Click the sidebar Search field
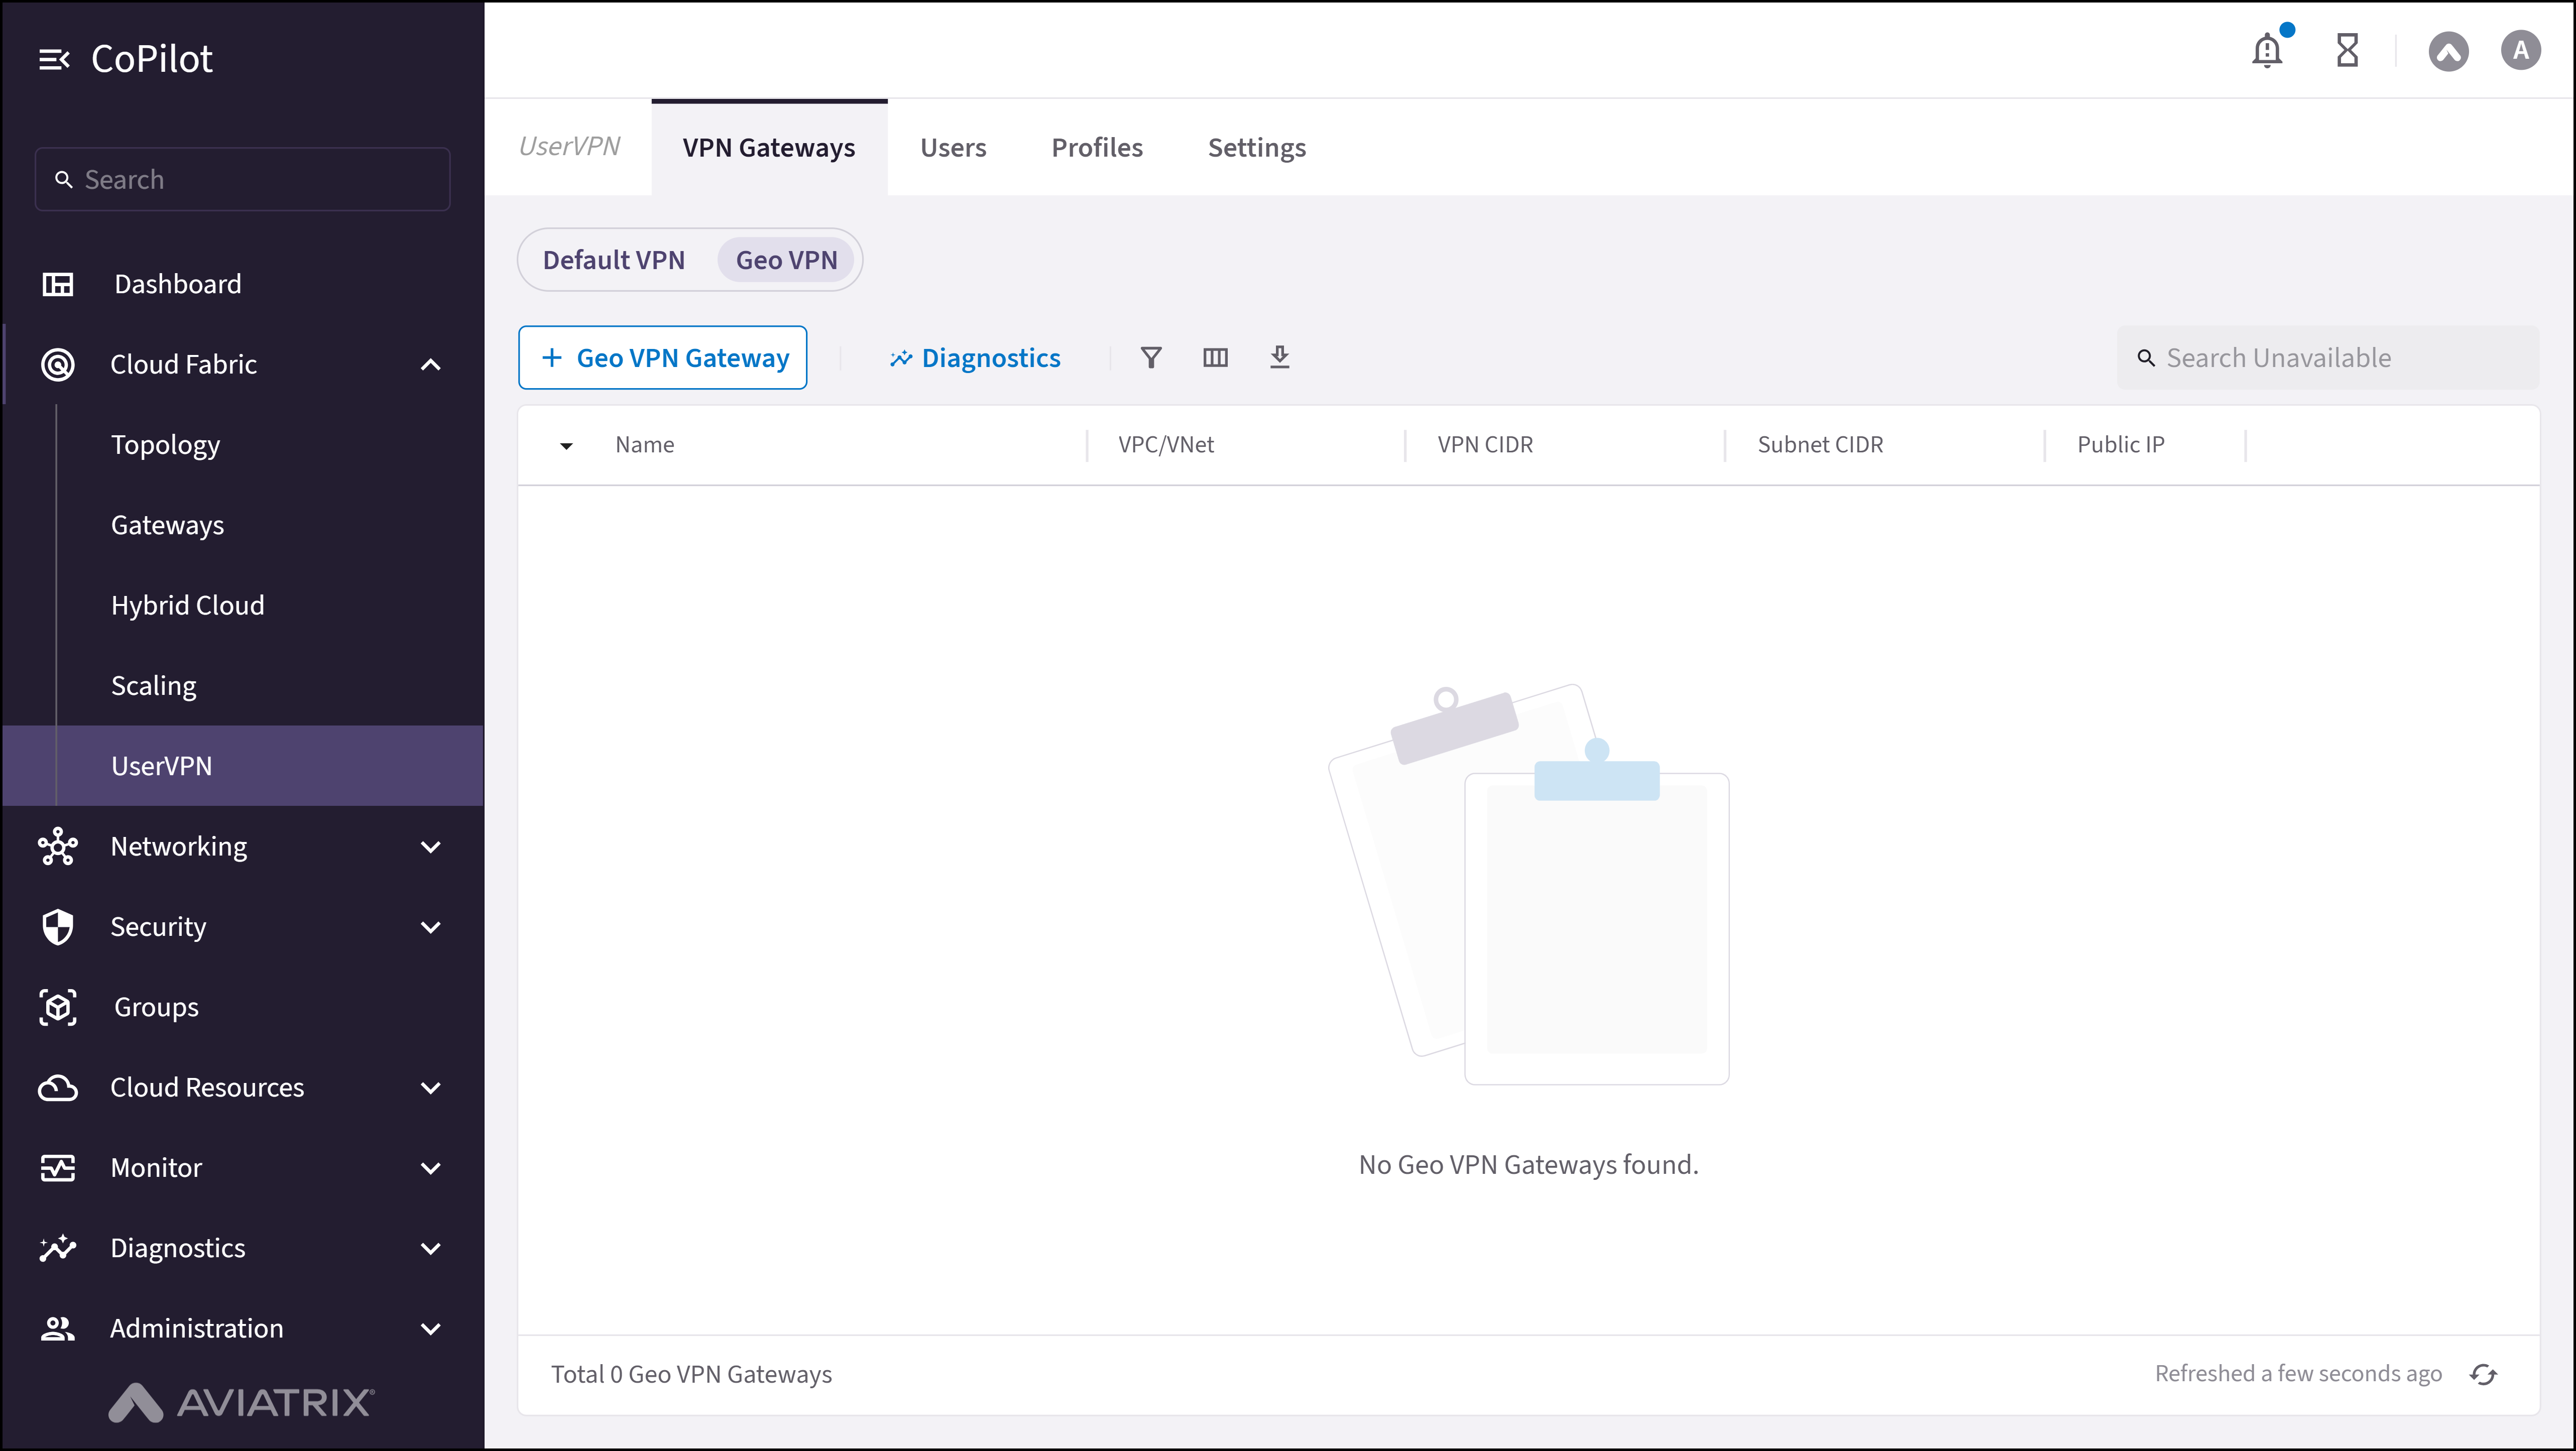The width and height of the screenshot is (2576, 1451). (x=242, y=179)
